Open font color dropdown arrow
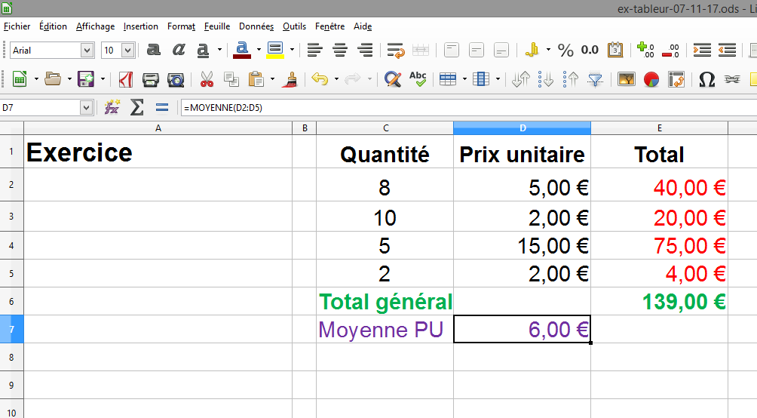The image size is (757, 418). coord(259,50)
